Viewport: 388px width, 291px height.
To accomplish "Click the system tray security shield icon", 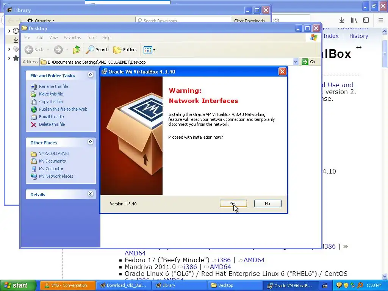I will [x=346, y=286].
